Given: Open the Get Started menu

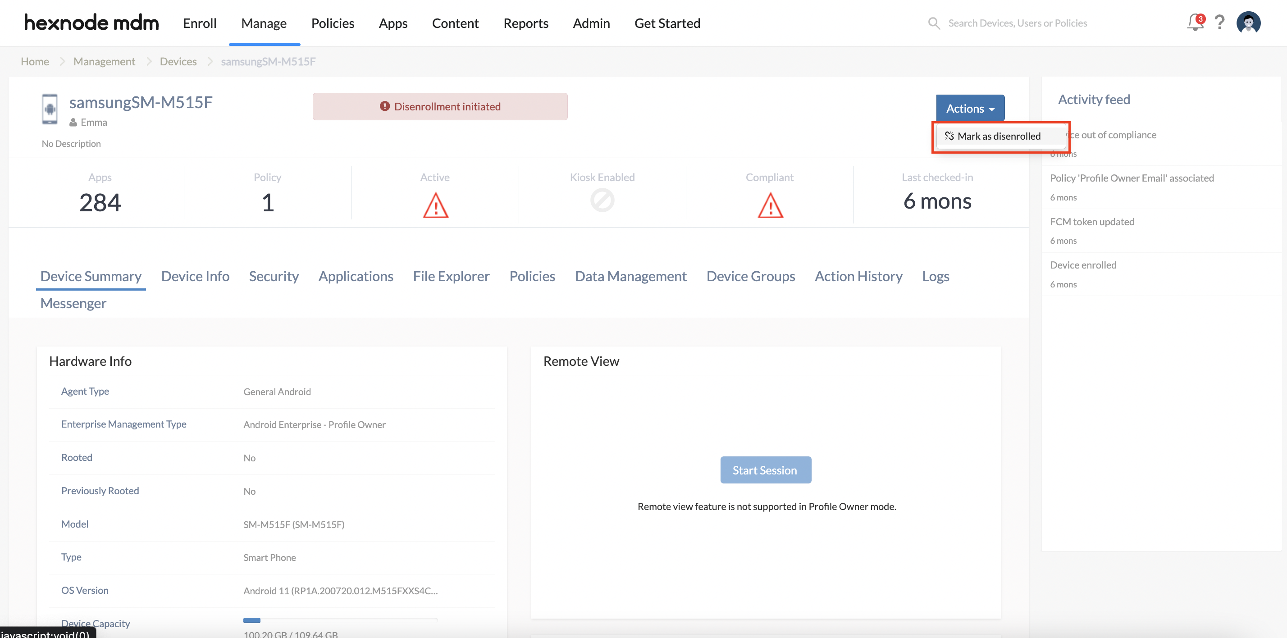Looking at the screenshot, I should [667, 23].
